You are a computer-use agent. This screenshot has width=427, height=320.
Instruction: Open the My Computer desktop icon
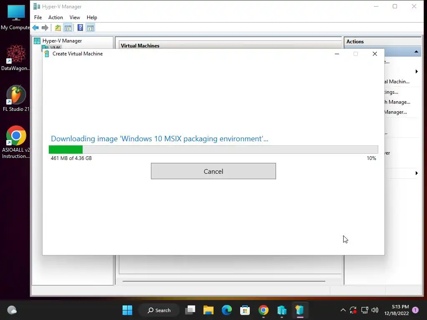(15, 17)
